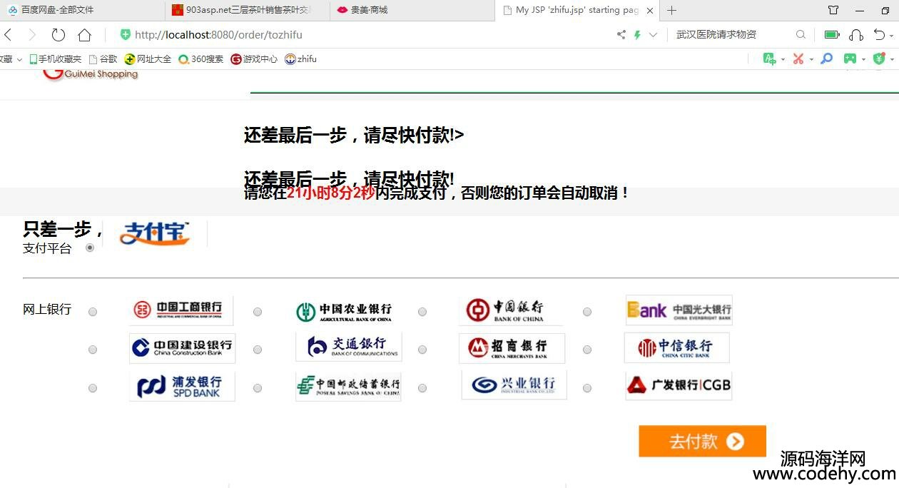Open the 360搜索 bookmark

(x=201, y=59)
